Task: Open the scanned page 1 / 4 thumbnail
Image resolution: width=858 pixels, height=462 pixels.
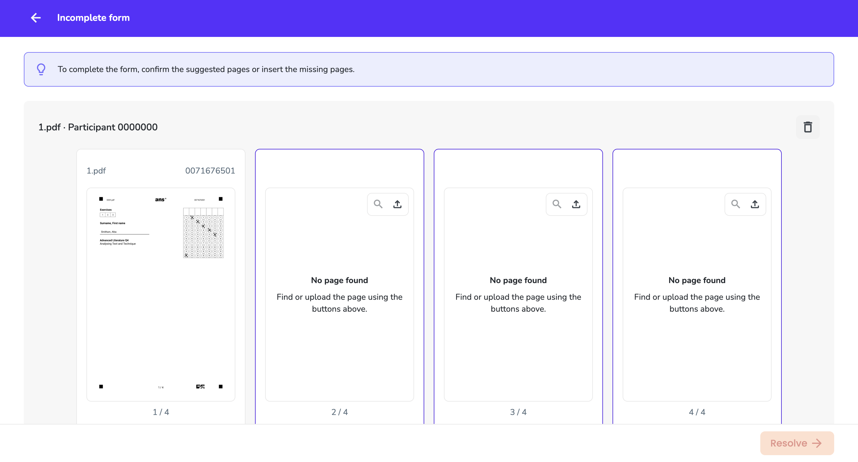Action: coord(161,294)
